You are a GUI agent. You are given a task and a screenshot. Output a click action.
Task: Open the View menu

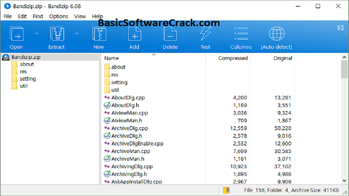80,16
